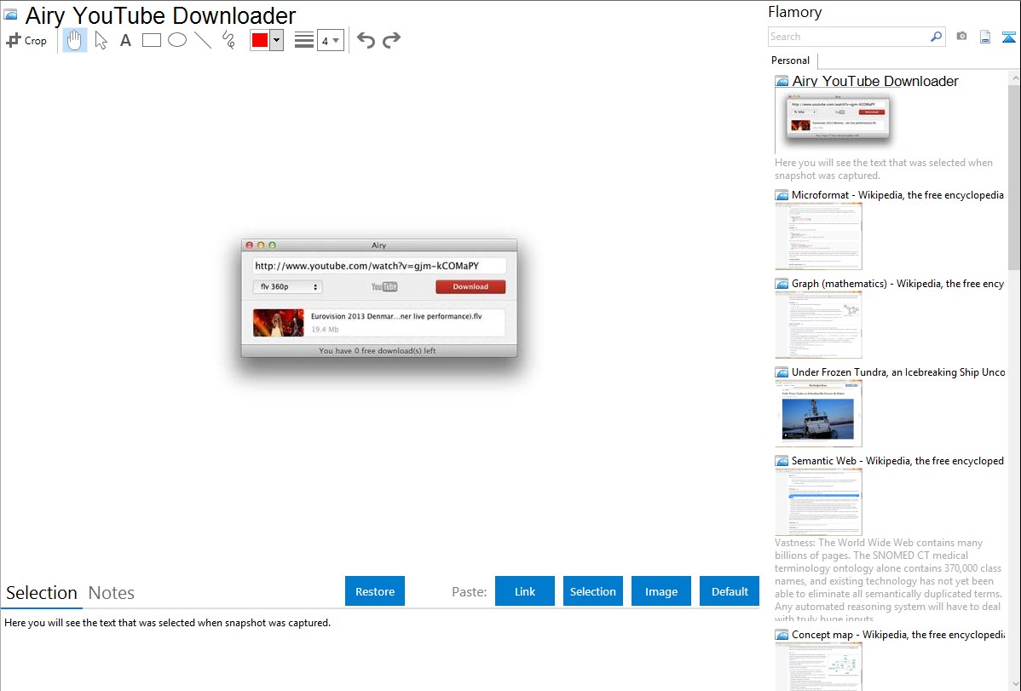Viewport: 1021px width, 691px height.
Task: Select Airy YouTube Downloader title in sidebar
Action: [875, 82]
